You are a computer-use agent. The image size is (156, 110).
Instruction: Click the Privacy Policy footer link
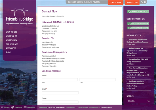(x=70, y=107)
